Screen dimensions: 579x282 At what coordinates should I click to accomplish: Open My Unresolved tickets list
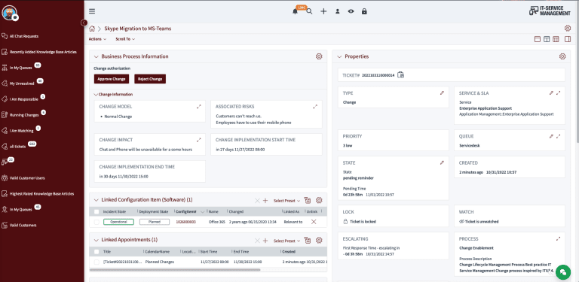click(22, 83)
